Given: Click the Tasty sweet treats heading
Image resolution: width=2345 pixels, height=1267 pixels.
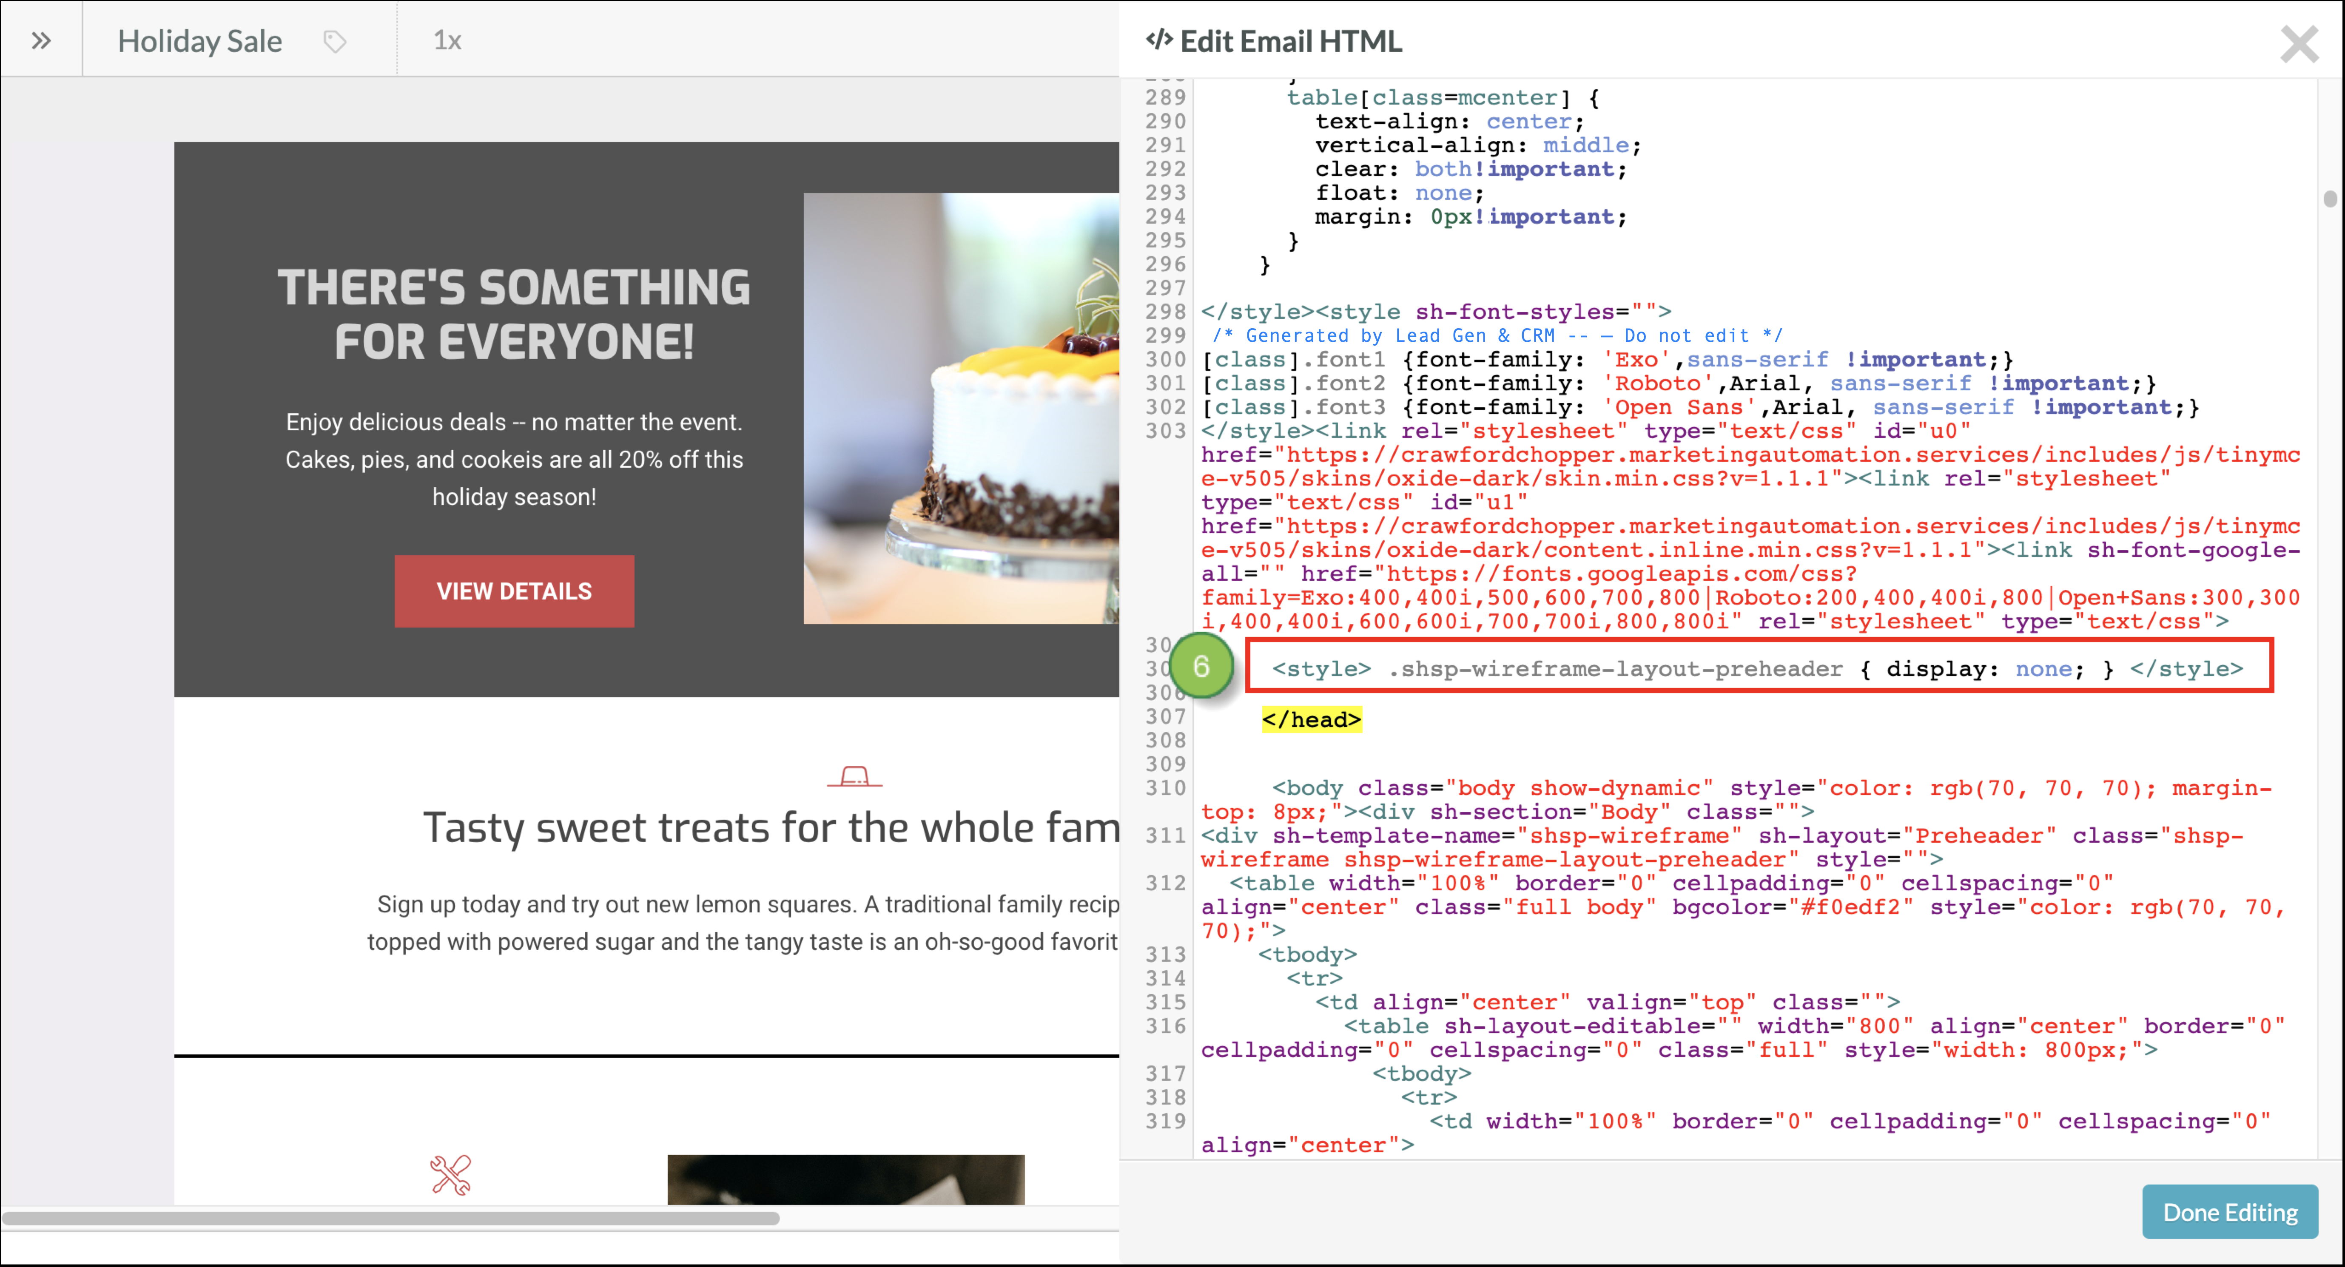Looking at the screenshot, I should pyautogui.click(x=771, y=827).
